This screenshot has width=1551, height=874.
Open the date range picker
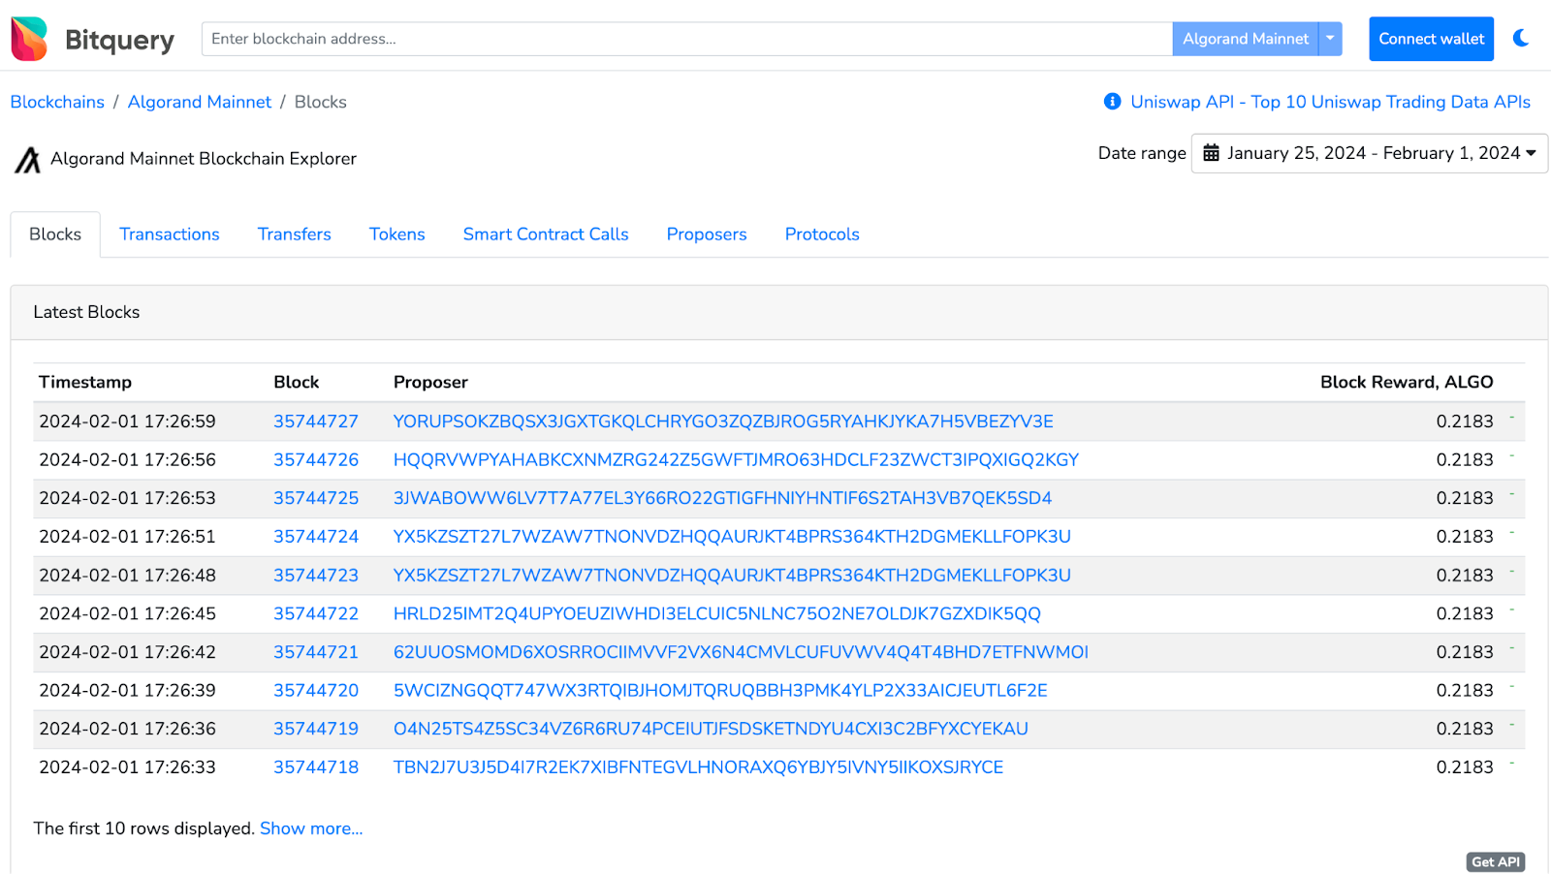(1369, 153)
